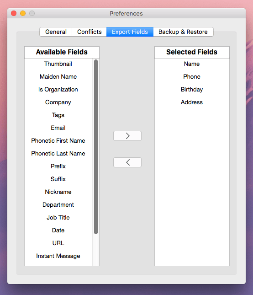253x295 pixels.
Task: Select Address in Selected Fields
Action: tap(192, 102)
